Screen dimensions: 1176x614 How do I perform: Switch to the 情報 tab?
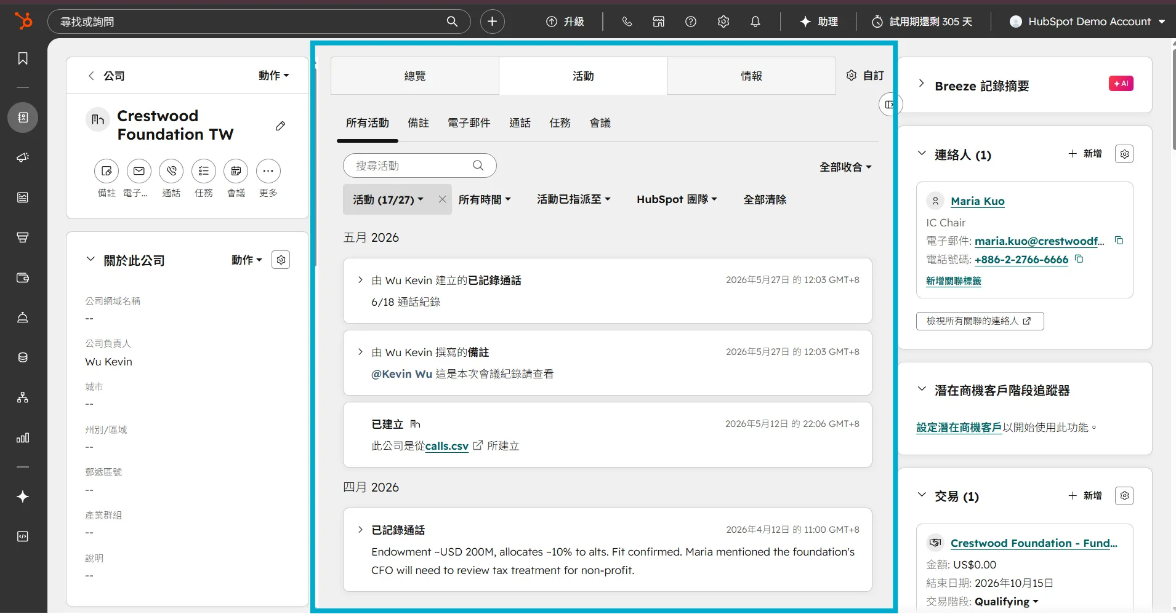click(751, 76)
